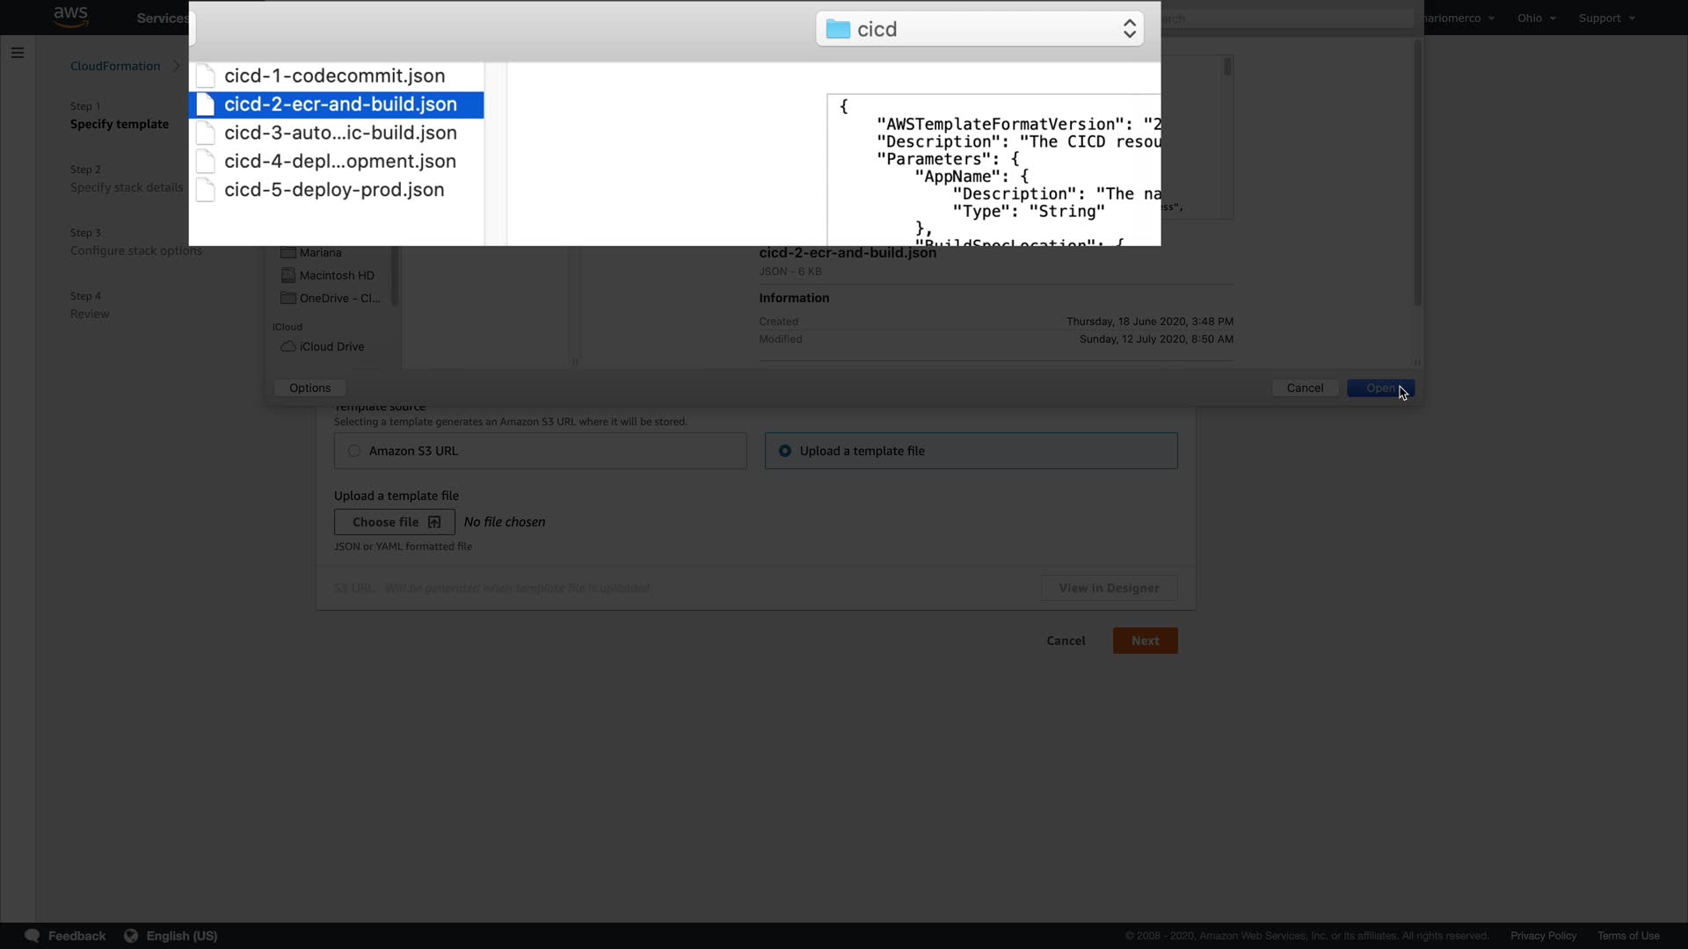Click the file preview vertical scrollbar
Image resolution: width=1688 pixels, height=949 pixels.
point(1227,67)
